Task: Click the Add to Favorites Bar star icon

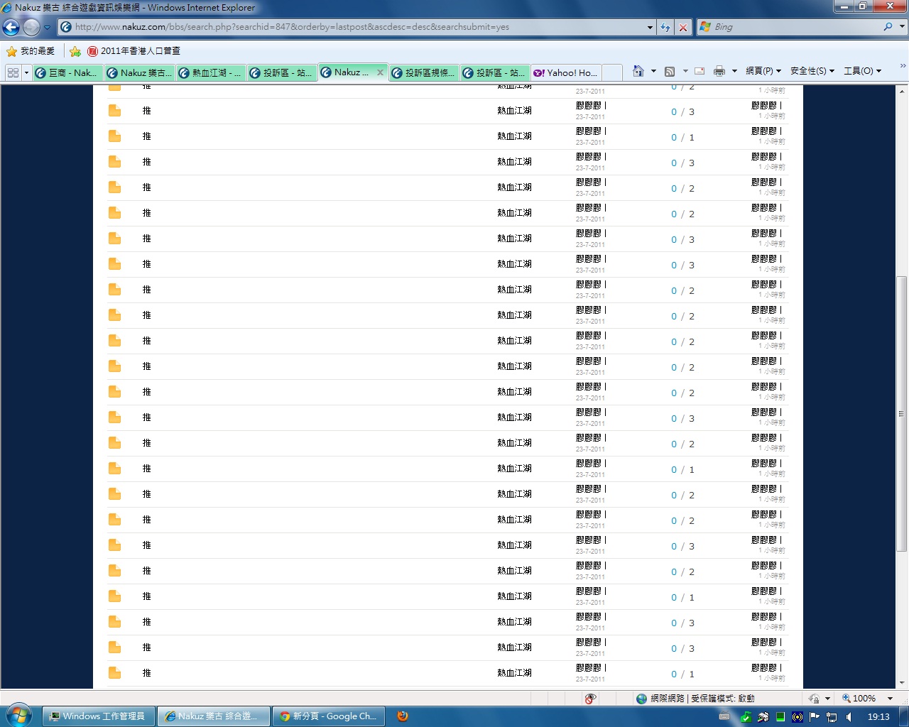Action: [75, 51]
